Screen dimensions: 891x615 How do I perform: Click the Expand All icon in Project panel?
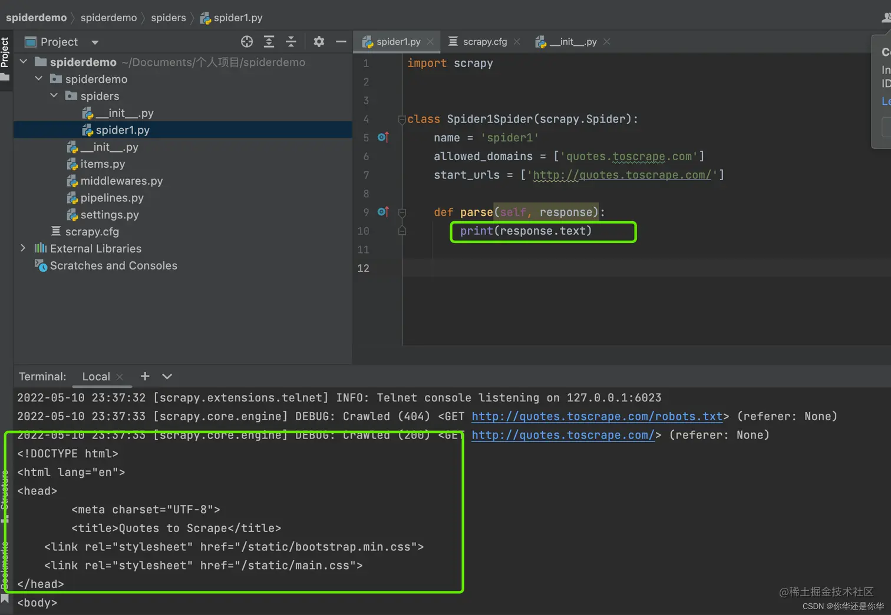coord(269,41)
